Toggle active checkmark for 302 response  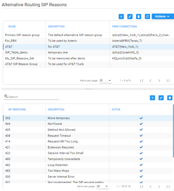click(141, 118)
